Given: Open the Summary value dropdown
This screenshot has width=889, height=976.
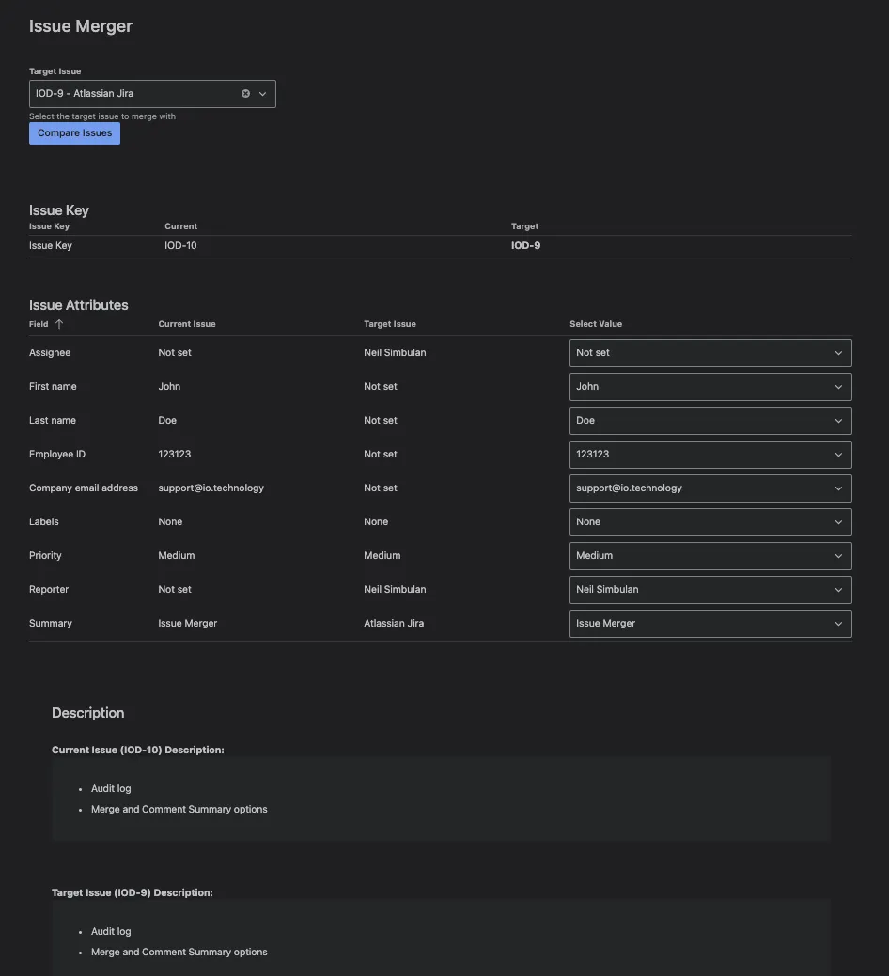Looking at the screenshot, I should 710,624.
